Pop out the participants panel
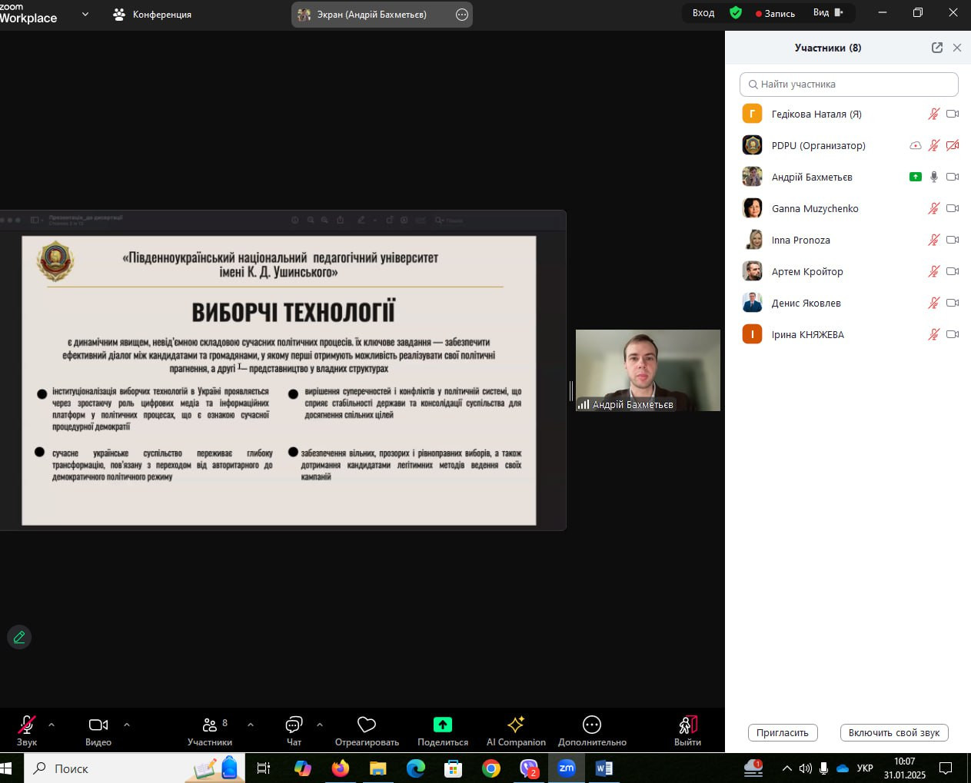The width and height of the screenshot is (971, 783). coord(937,48)
